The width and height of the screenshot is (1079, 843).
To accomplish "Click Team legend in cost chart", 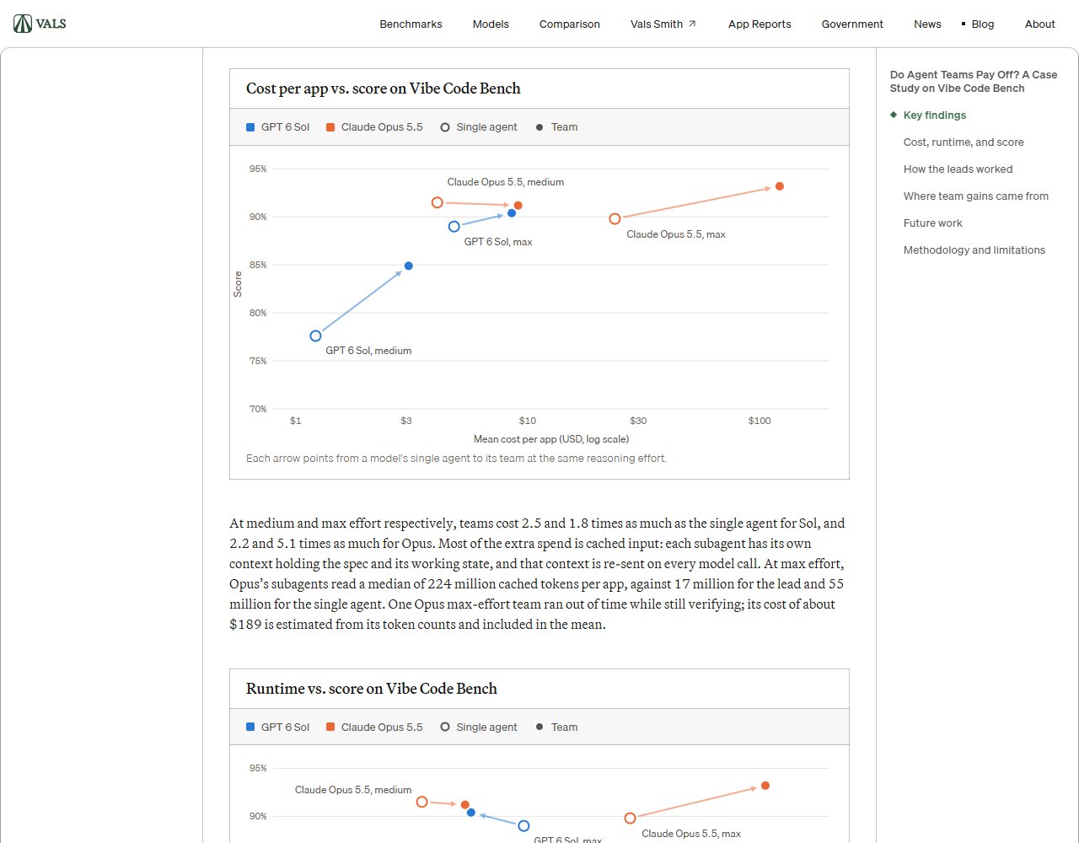I will click(556, 127).
